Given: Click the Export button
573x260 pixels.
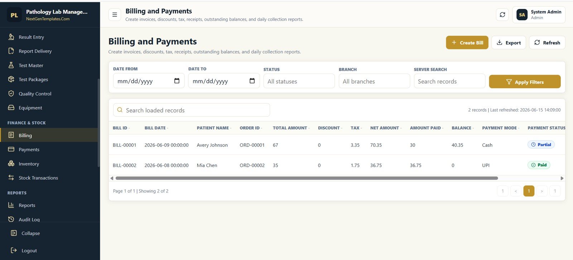Looking at the screenshot, I should (x=509, y=42).
